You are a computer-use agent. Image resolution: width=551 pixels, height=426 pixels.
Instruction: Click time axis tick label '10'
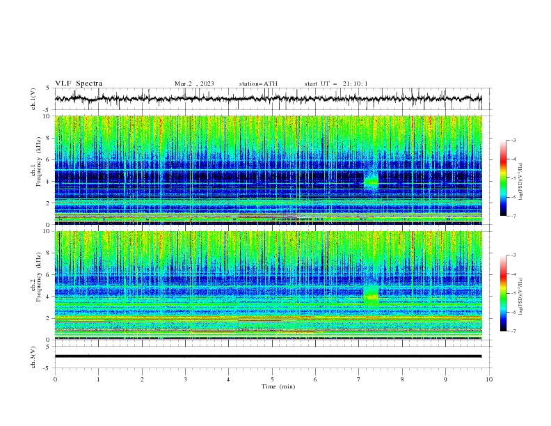[489, 379]
